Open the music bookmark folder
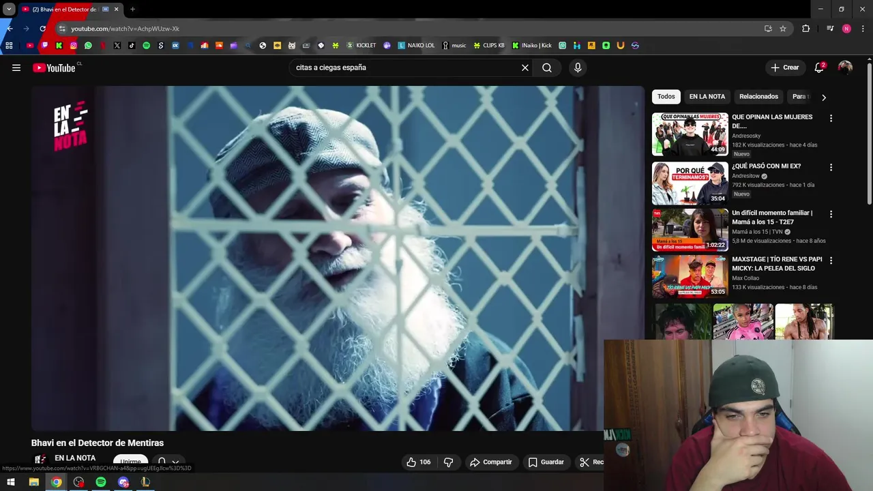This screenshot has height=491, width=873. pyautogui.click(x=454, y=46)
